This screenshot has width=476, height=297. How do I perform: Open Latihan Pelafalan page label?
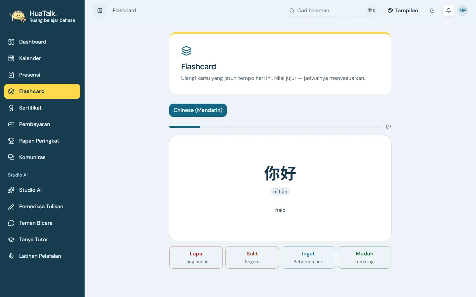click(40, 256)
